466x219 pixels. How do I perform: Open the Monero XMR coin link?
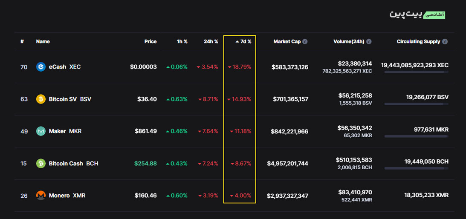[67, 196]
